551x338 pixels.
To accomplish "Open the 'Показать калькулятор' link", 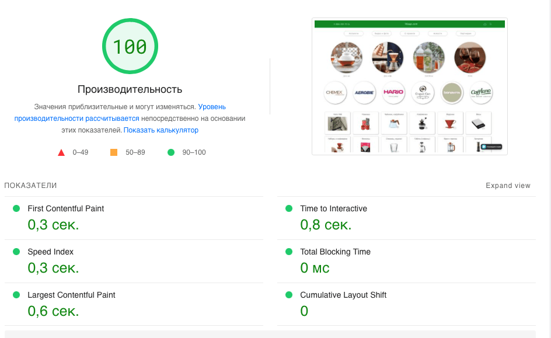I will (161, 130).
